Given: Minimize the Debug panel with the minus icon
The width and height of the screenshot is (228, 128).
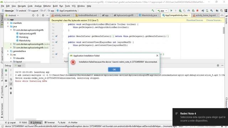Looking at the screenshot, I should [x=222, y=65].
